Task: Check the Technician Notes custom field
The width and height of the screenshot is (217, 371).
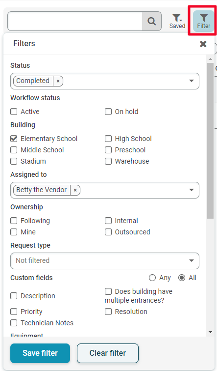Action: tap(14, 323)
